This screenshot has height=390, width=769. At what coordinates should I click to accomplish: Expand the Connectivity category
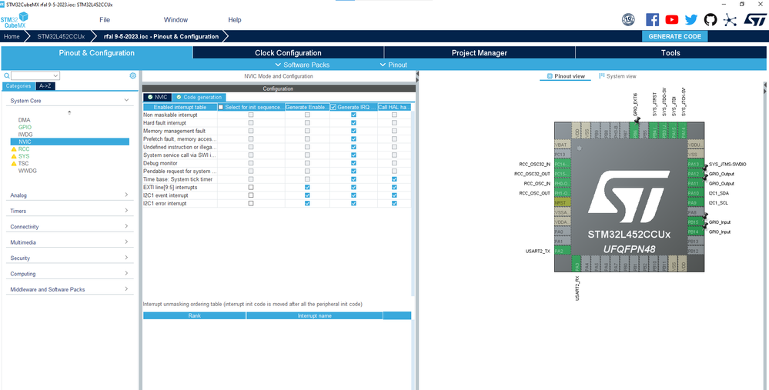[126, 226]
